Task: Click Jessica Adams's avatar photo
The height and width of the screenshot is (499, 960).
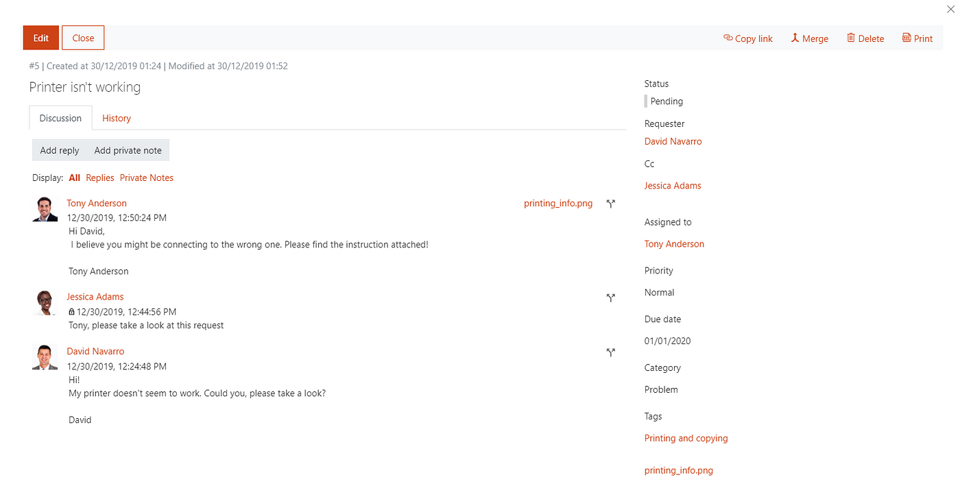Action: [x=45, y=302]
